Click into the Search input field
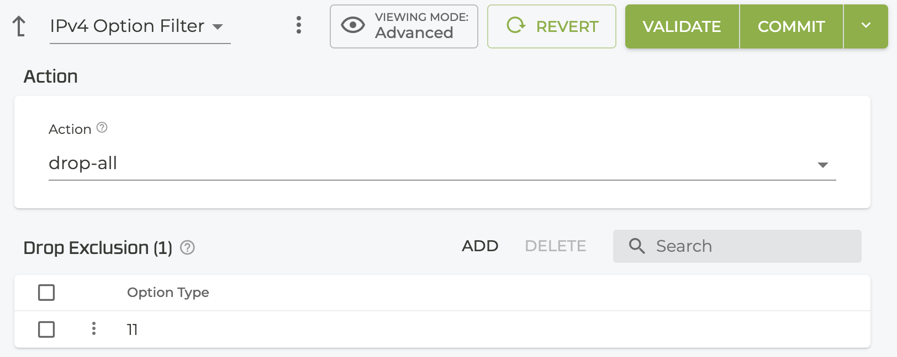 [x=751, y=246]
